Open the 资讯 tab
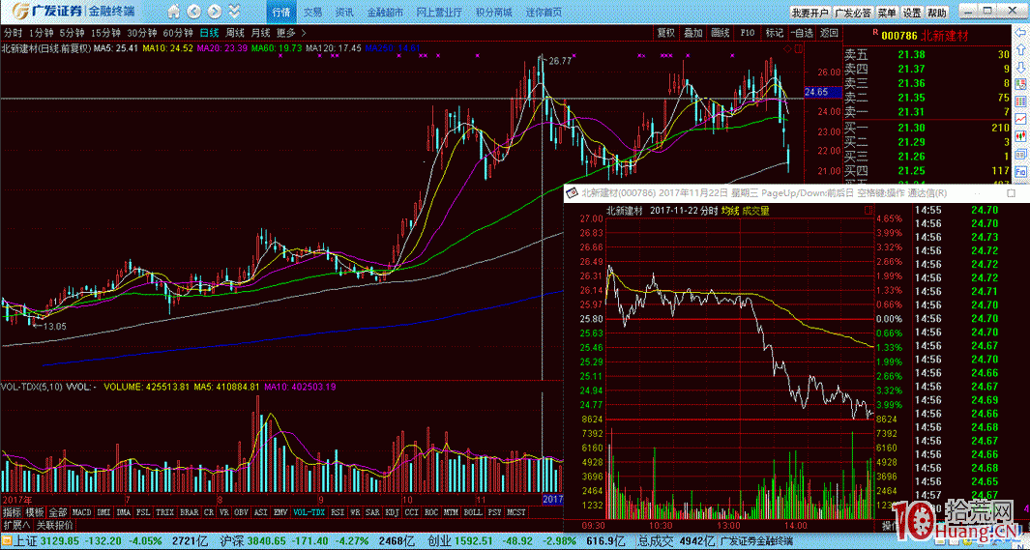 344,12
